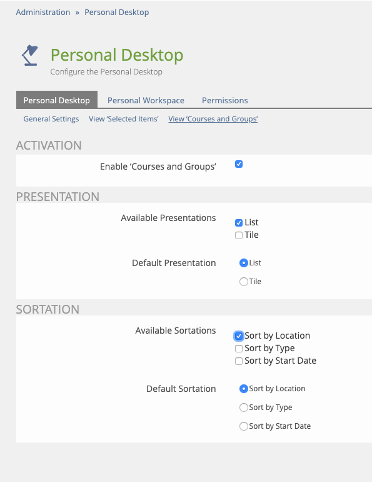Uncheck the List available presentation checkbox

239,223
